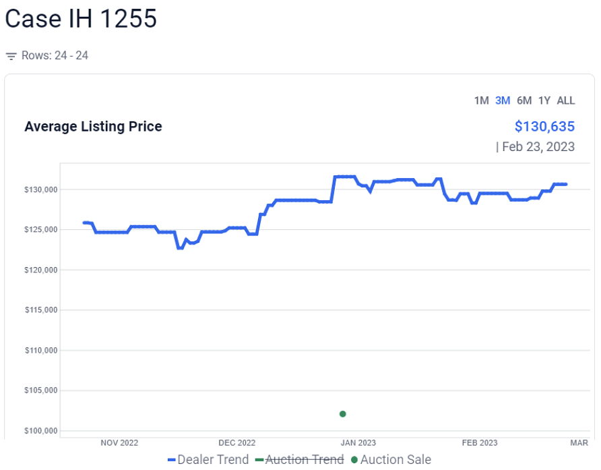Click the Rows: 24 - 24 filter text
This screenshot has width=601, height=470.
55,56
